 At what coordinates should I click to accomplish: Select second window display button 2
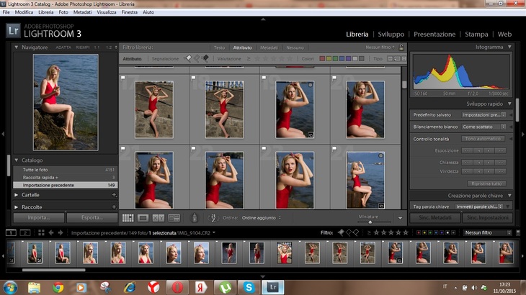[x=25, y=232]
